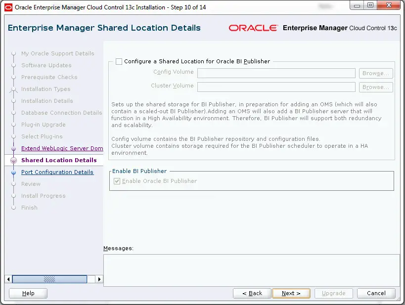Image resolution: width=405 pixels, height=305 pixels.
Task: Minimize the installer window
Action: click(357, 5)
